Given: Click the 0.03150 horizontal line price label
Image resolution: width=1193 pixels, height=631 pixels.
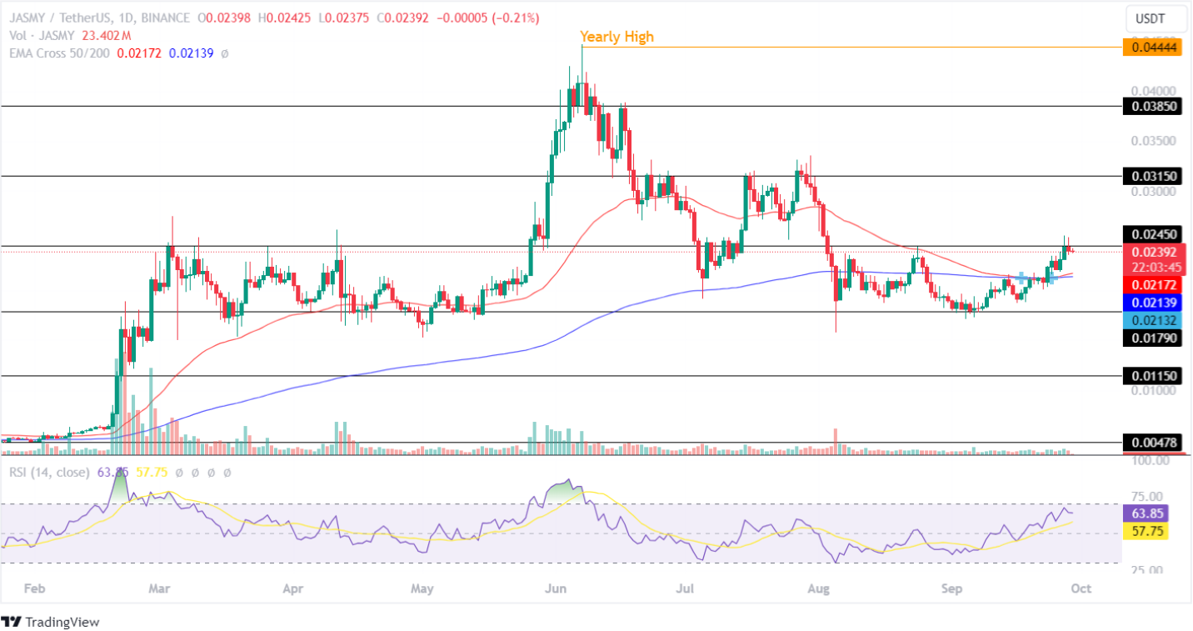Looking at the screenshot, I should pos(1153,176).
